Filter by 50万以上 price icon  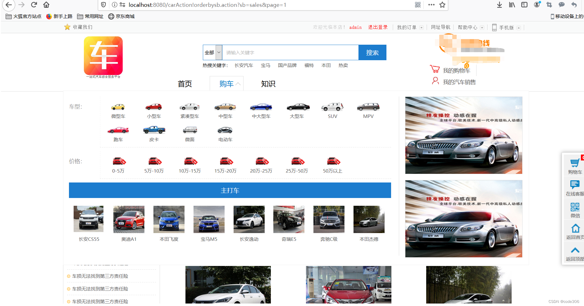click(x=334, y=161)
